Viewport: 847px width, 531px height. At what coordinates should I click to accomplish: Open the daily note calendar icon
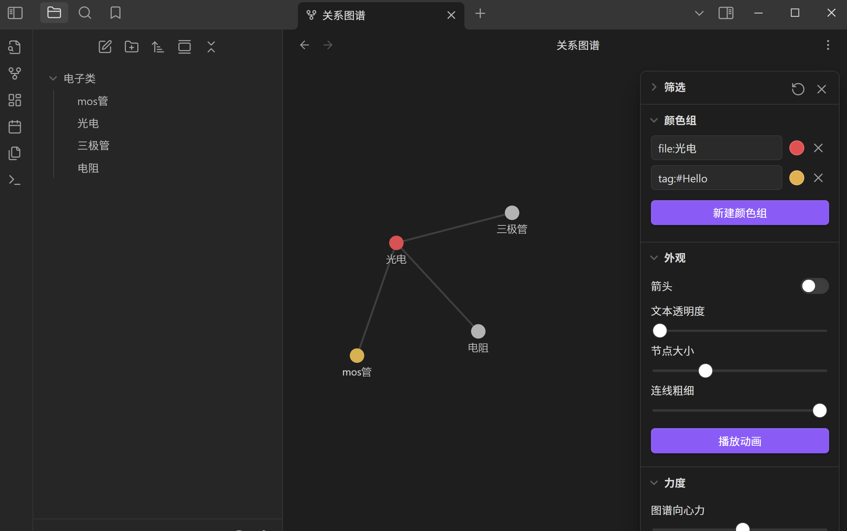click(x=15, y=127)
